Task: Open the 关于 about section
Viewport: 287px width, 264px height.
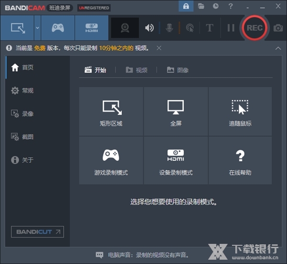Action: point(37,160)
